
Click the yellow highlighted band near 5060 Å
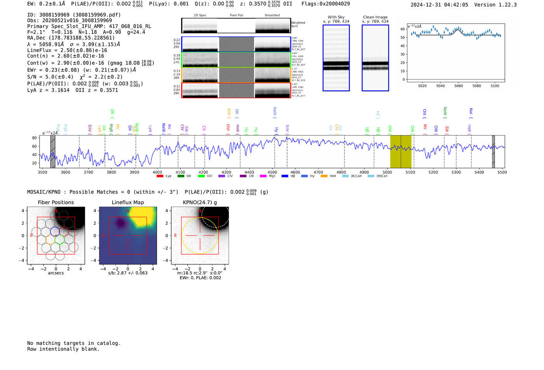pos(401,151)
